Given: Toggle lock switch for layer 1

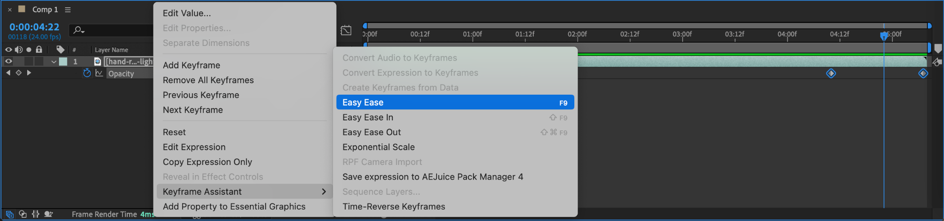Looking at the screenshot, I should click(39, 61).
